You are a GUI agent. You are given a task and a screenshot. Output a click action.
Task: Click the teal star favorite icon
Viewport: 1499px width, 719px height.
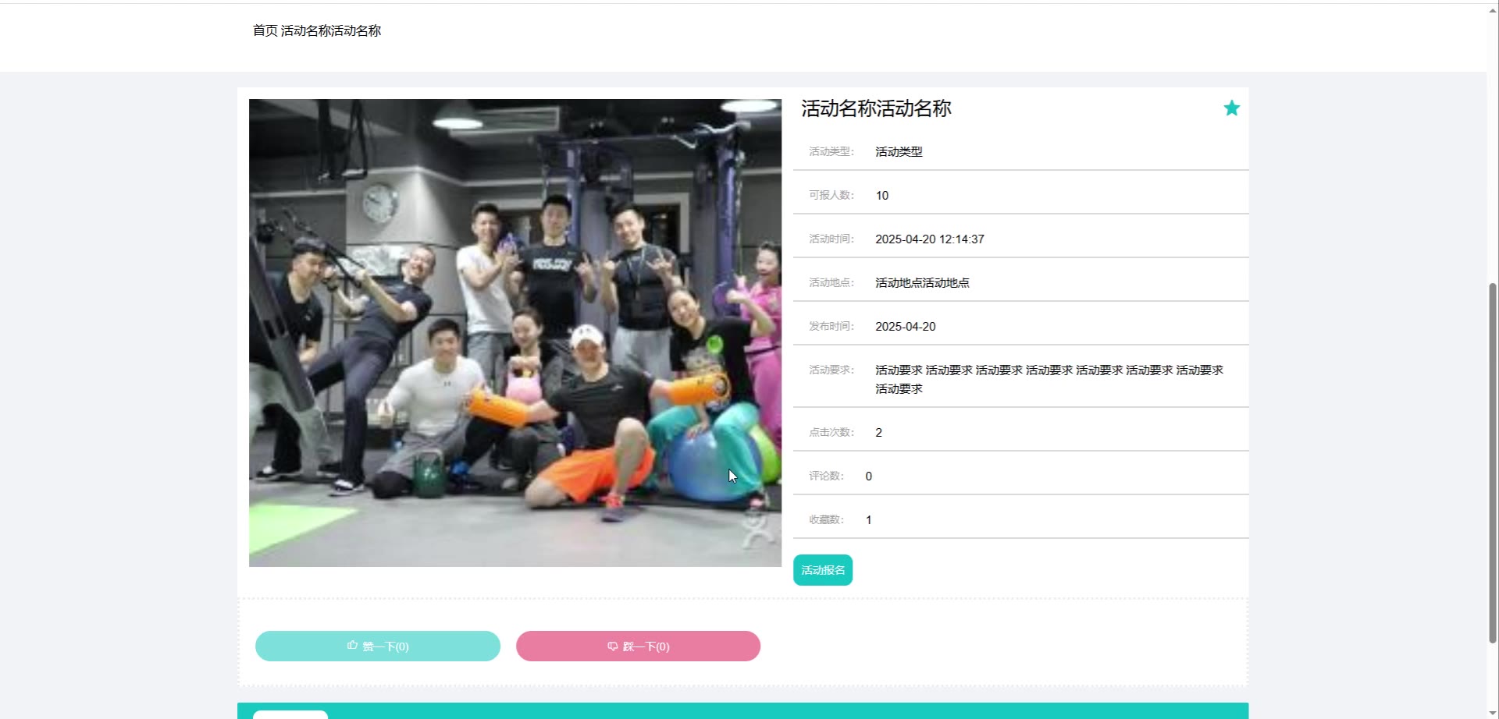click(x=1231, y=108)
